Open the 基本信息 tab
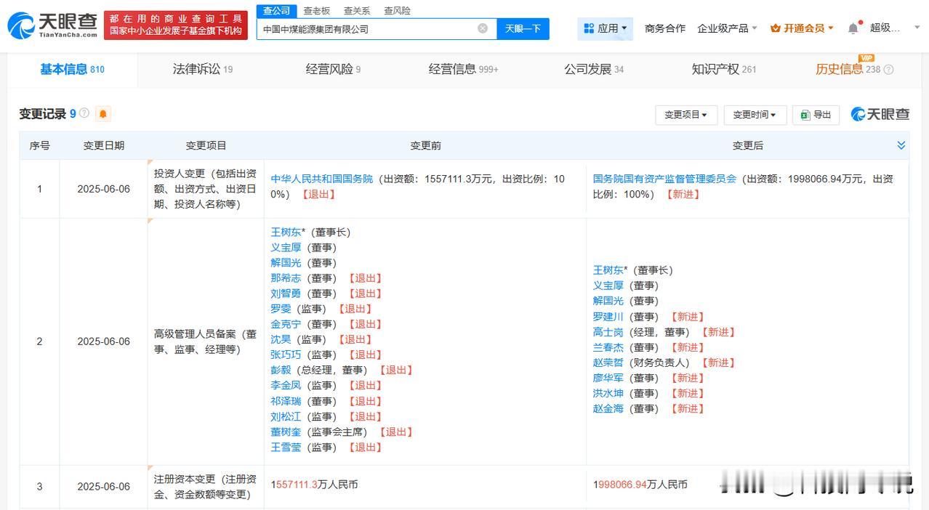 click(x=72, y=69)
